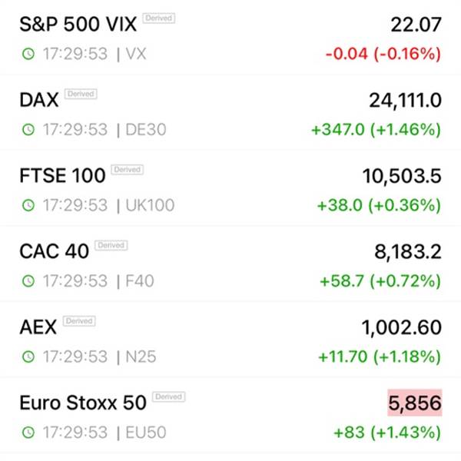Screen dimensions: 461x461
Task: Open the DAX index details
Action: coord(38,100)
